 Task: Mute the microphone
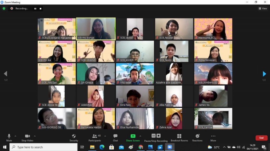9,137
